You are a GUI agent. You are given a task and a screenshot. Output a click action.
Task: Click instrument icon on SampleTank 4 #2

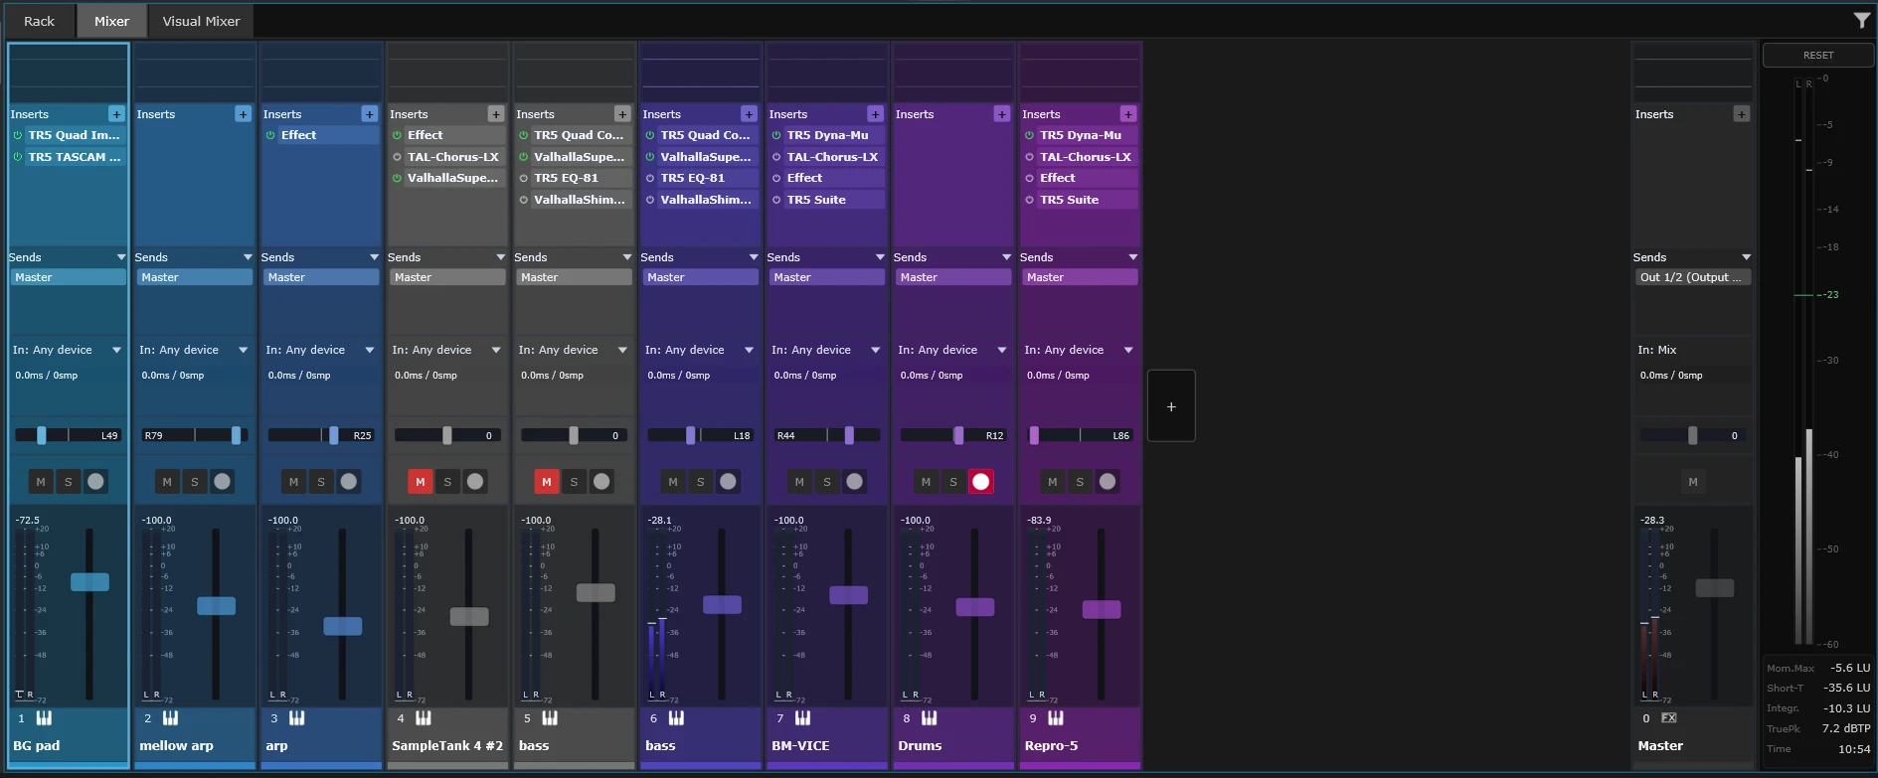pos(423,717)
